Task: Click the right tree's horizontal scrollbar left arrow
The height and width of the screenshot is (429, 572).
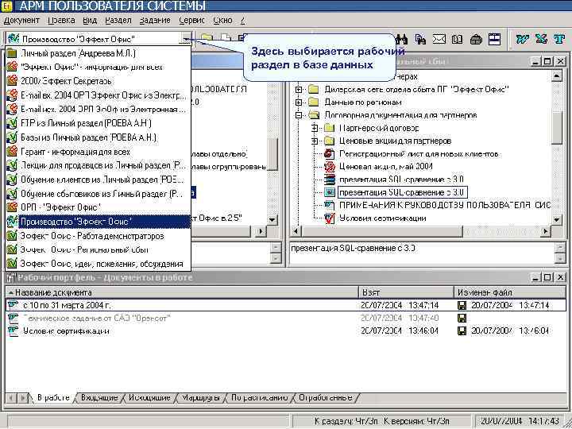Action: (296, 231)
